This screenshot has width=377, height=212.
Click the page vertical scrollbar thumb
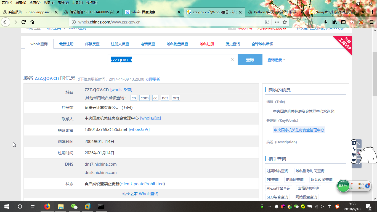pyautogui.click(x=375, y=74)
